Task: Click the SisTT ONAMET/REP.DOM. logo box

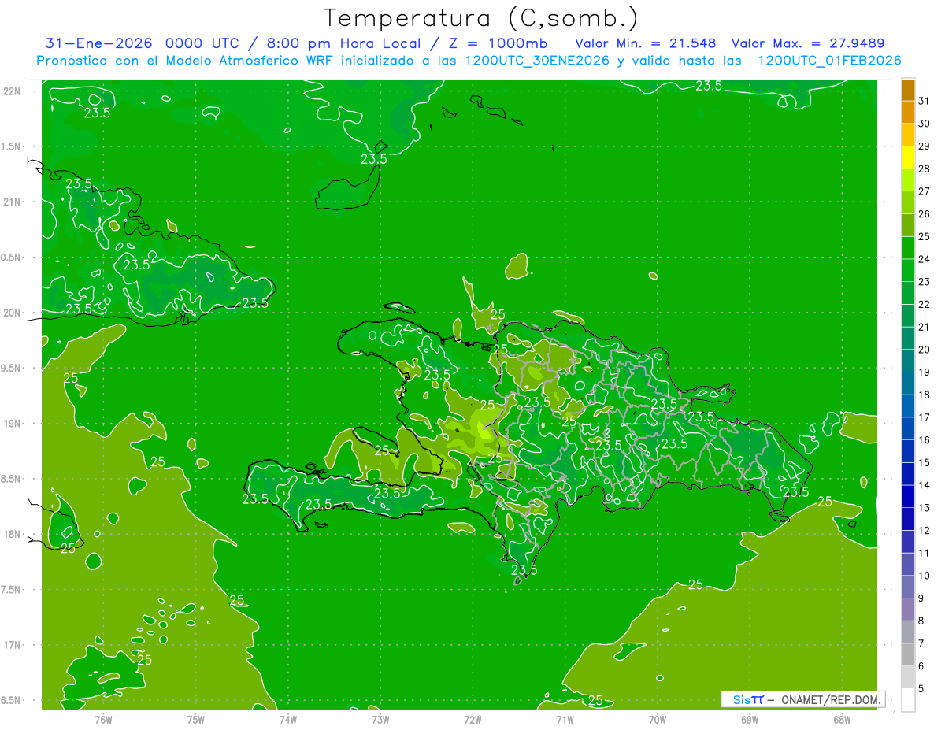Action: 802,699
